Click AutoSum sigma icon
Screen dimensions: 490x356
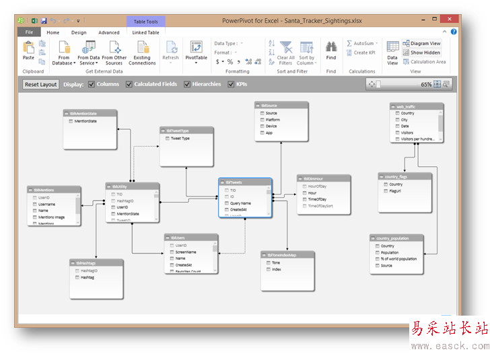pyautogui.click(x=349, y=43)
